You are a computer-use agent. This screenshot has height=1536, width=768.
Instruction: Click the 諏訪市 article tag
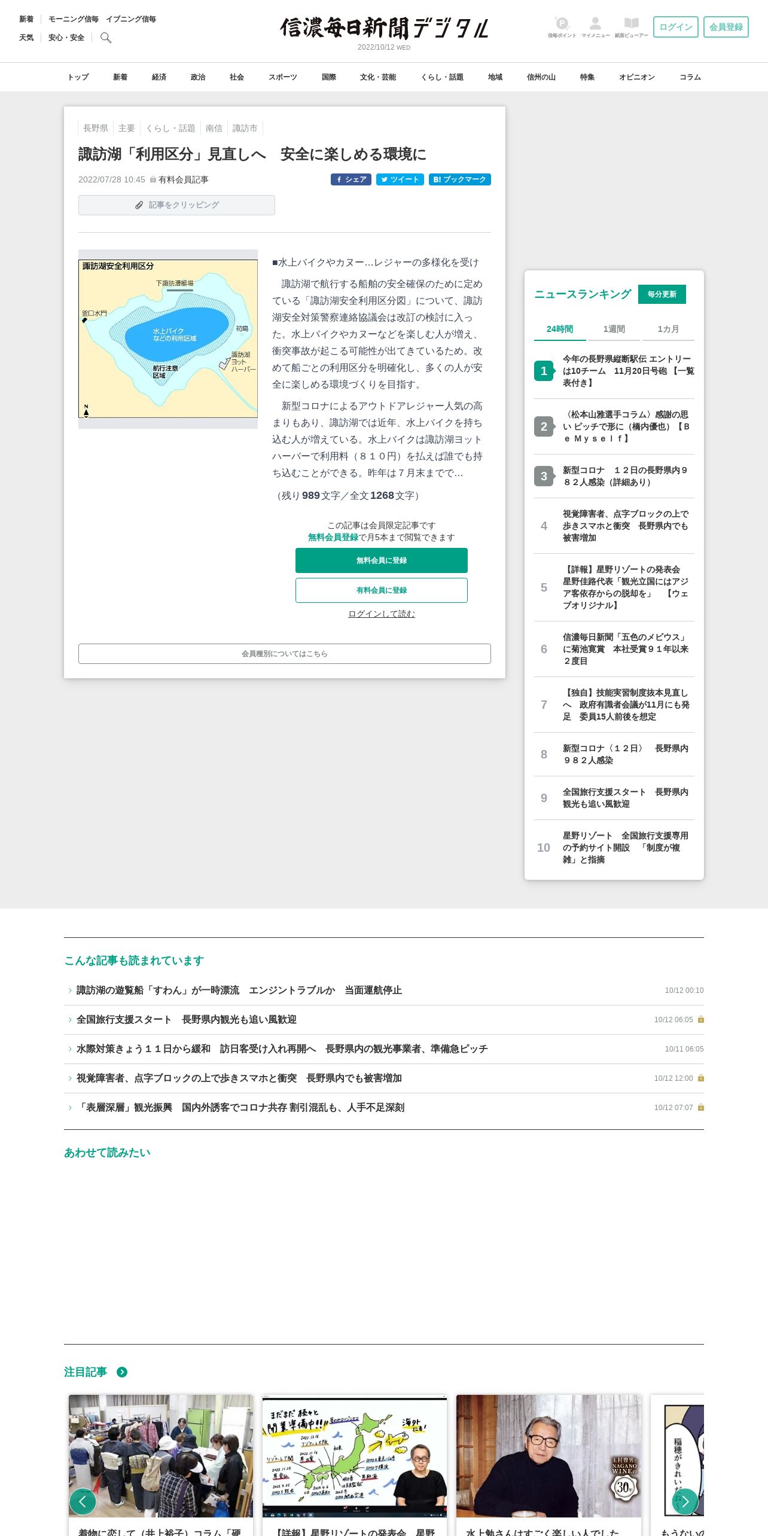coord(245,128)
